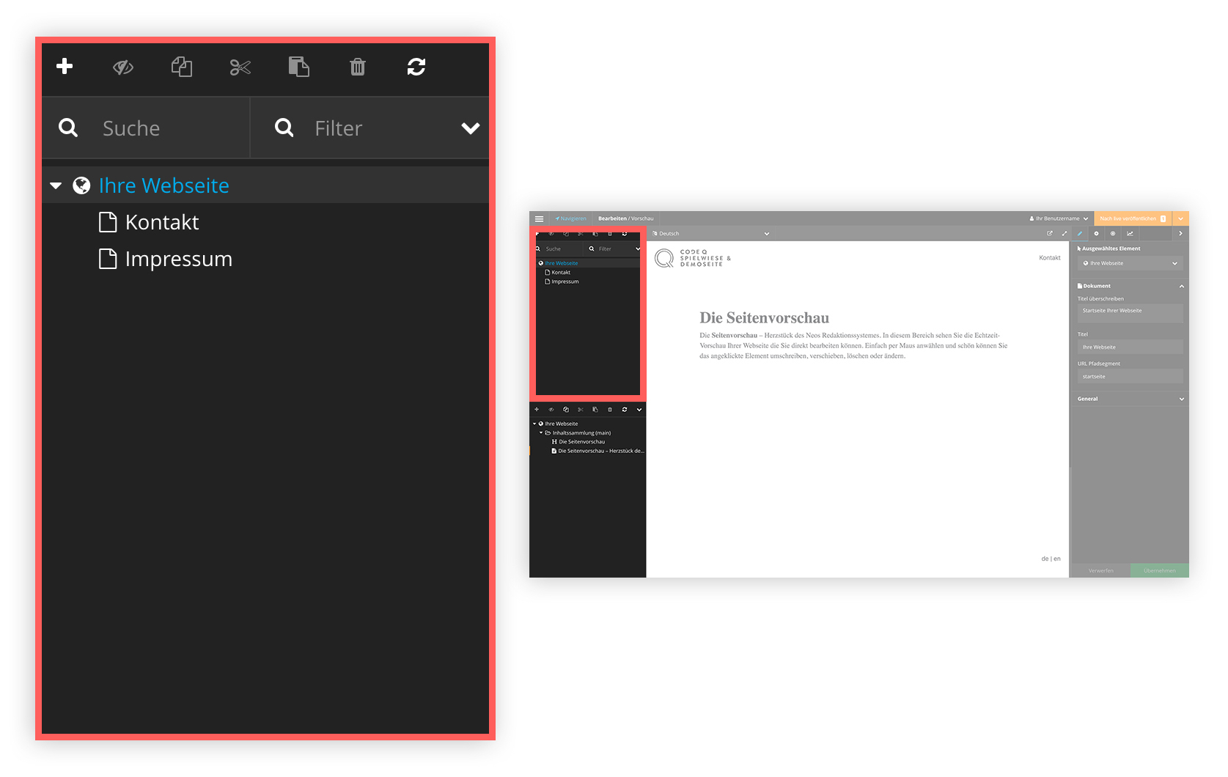
Task: Expand the General inspector section
Action: pos(1129,399)
